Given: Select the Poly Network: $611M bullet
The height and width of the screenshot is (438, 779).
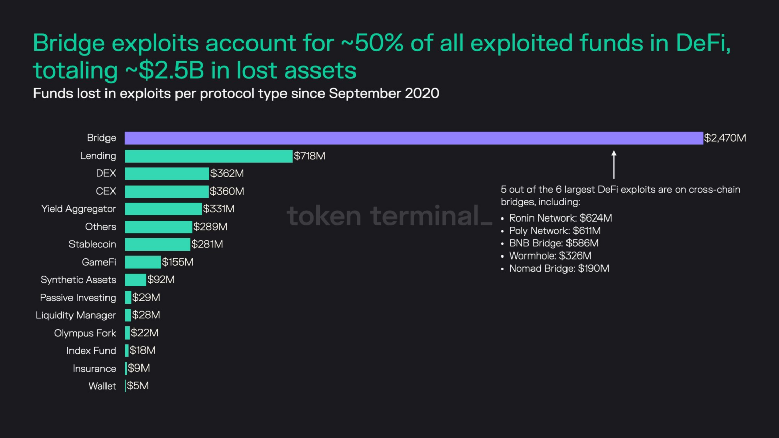Looking at the screenshot, I should [x=554, y=231].
